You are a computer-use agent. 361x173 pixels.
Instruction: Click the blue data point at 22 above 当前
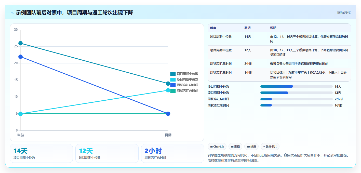click(21, 57)
